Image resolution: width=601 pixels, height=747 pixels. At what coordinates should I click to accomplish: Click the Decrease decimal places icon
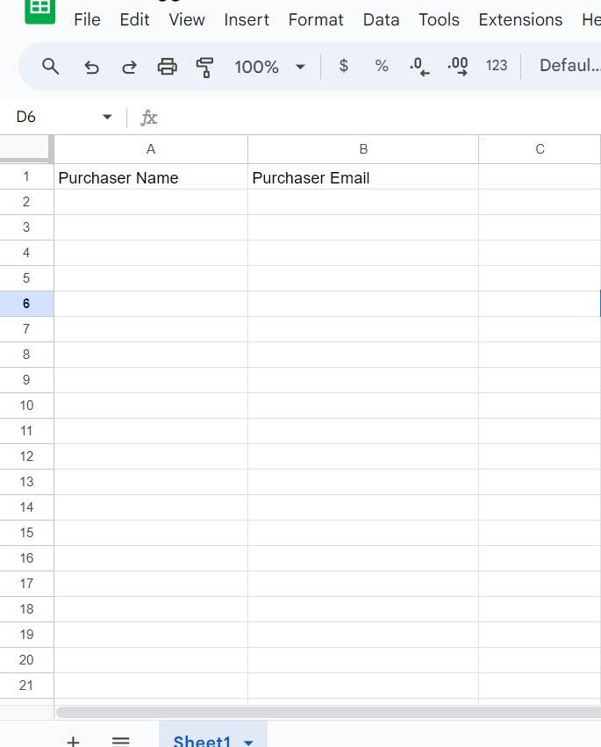click(x=419, y=66)
